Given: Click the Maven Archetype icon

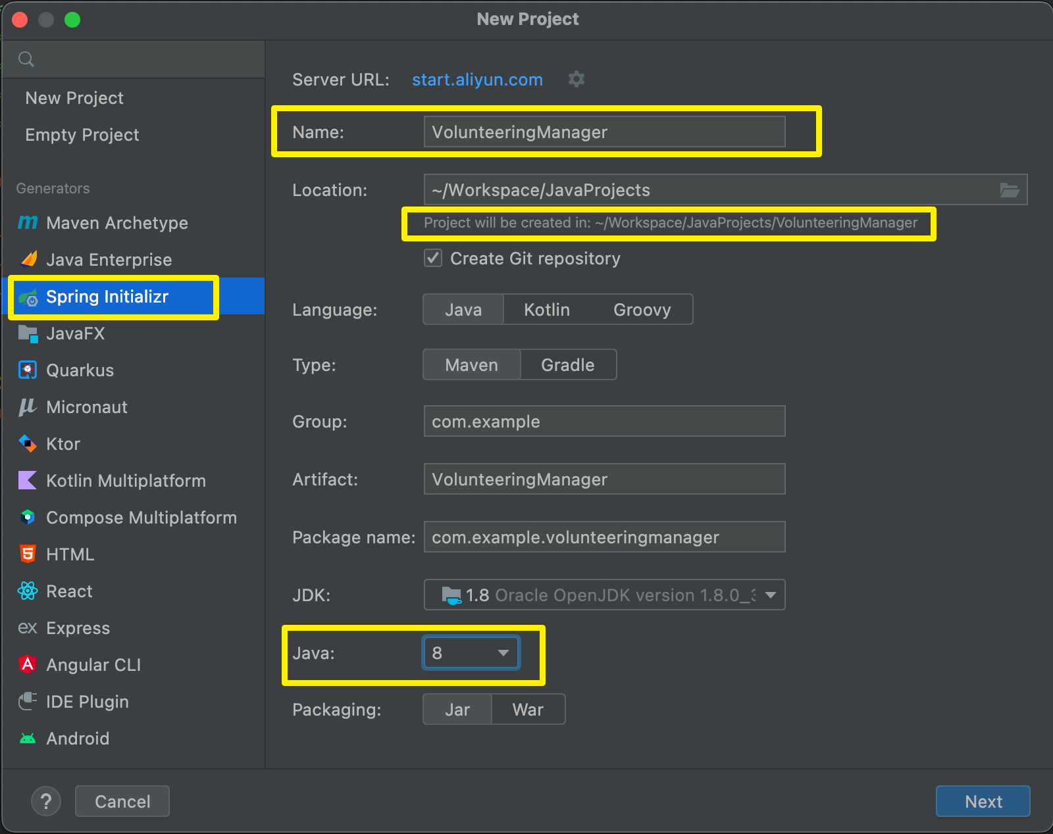Looking at the screenshot, I should click(28, 223).
